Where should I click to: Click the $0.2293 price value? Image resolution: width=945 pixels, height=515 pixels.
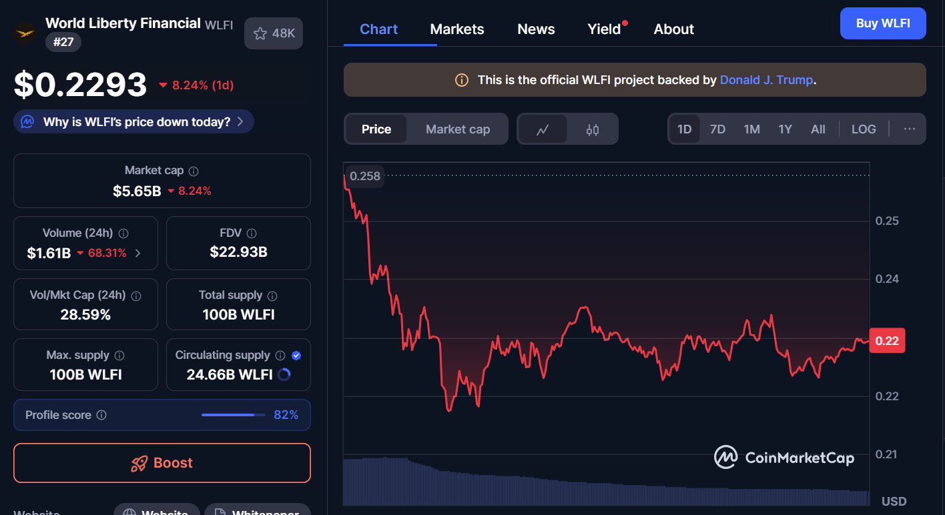[x=80, y=85]
